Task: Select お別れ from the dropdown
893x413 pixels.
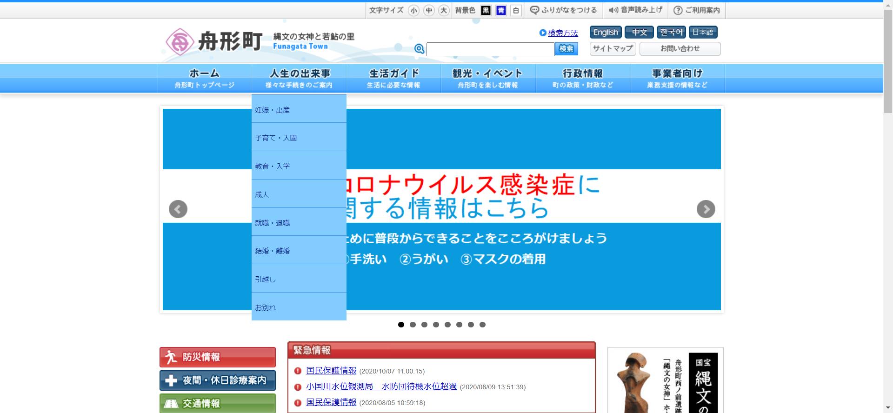Action: click(x=299, y=307)
